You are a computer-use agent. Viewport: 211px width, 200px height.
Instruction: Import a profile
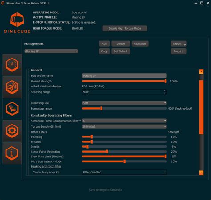coord(179,51)
